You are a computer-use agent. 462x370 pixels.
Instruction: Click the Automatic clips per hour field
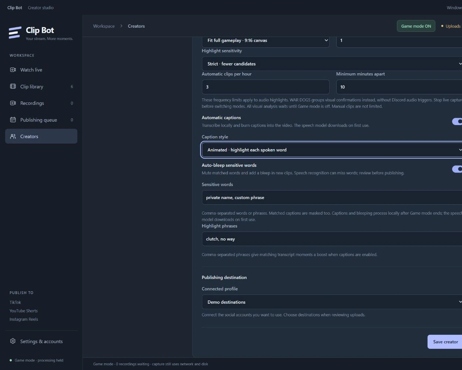point(266,87)
